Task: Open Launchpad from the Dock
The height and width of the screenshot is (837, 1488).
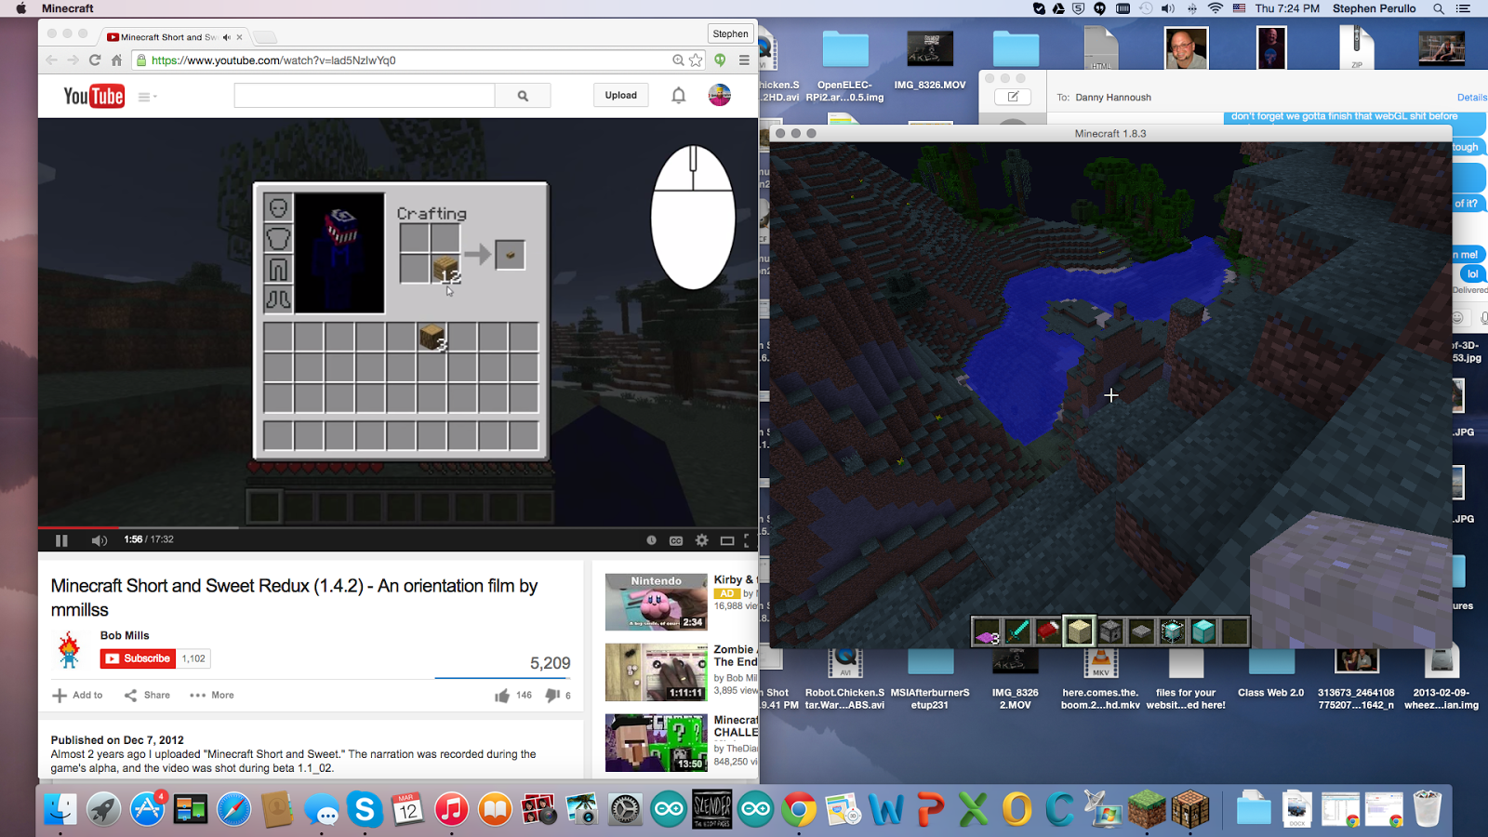Action: (x=104, y=809)
